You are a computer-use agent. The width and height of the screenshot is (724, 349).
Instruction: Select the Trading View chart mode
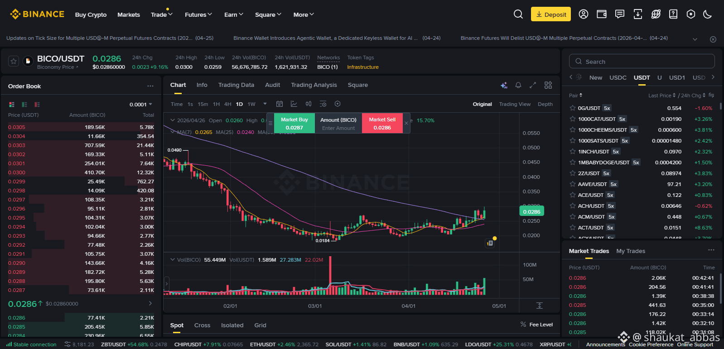[x=515, y=104]
